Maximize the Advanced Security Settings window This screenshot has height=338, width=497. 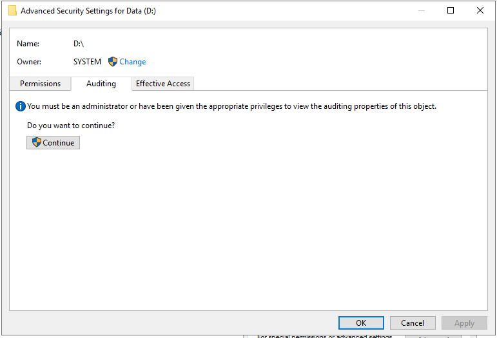coord(451,10)
